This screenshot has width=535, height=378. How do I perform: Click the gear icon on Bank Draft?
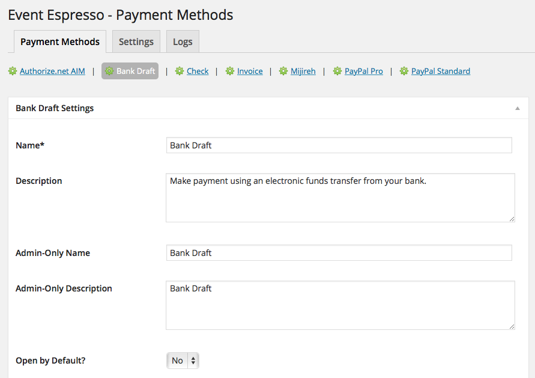[x=109, y=71]
